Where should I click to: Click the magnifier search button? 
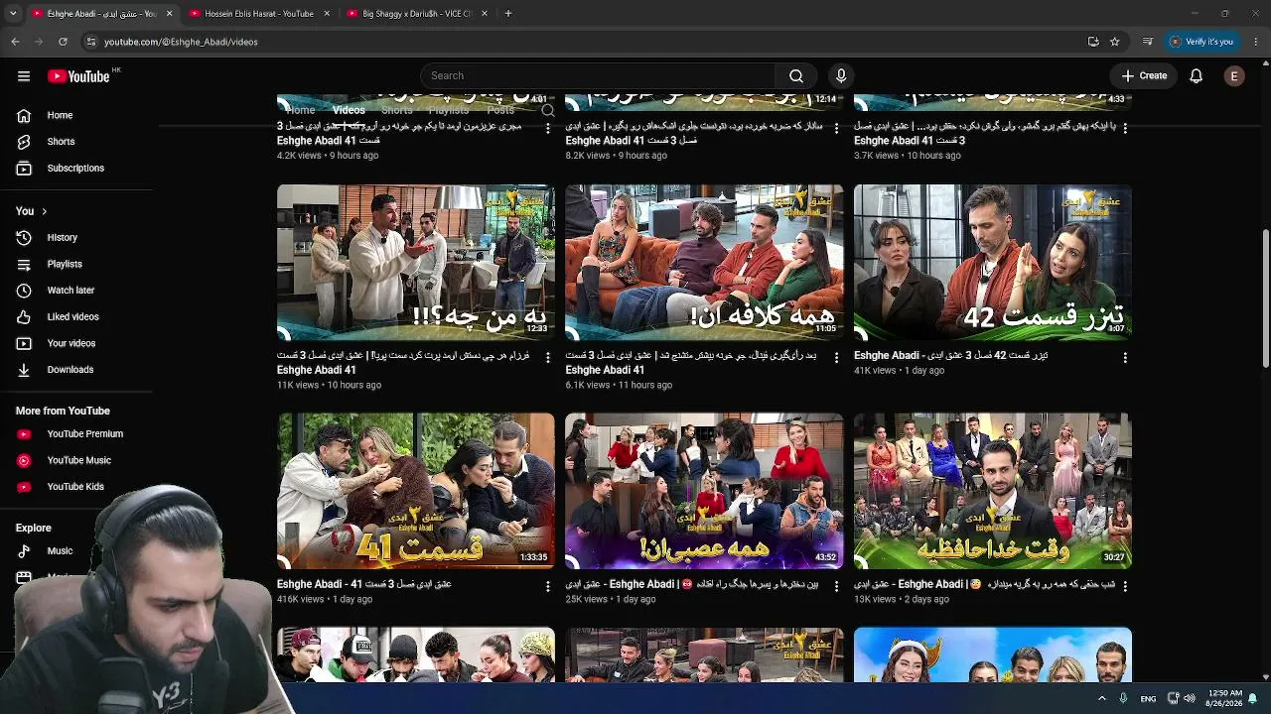(x=796, y=76)
